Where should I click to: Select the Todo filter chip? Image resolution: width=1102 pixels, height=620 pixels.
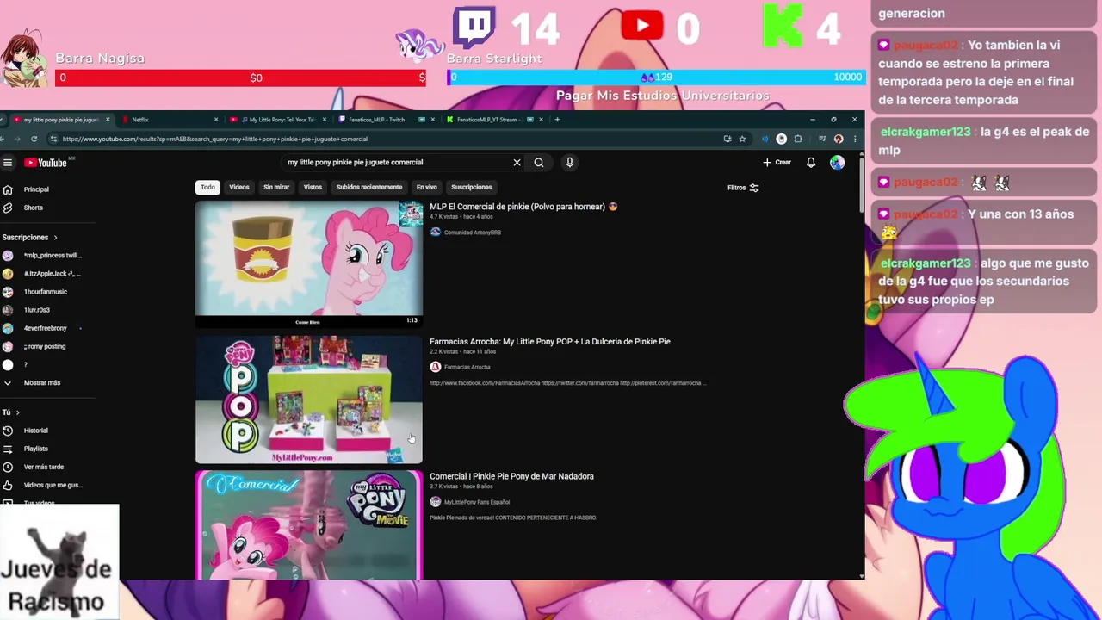click(x=207, y=188)
